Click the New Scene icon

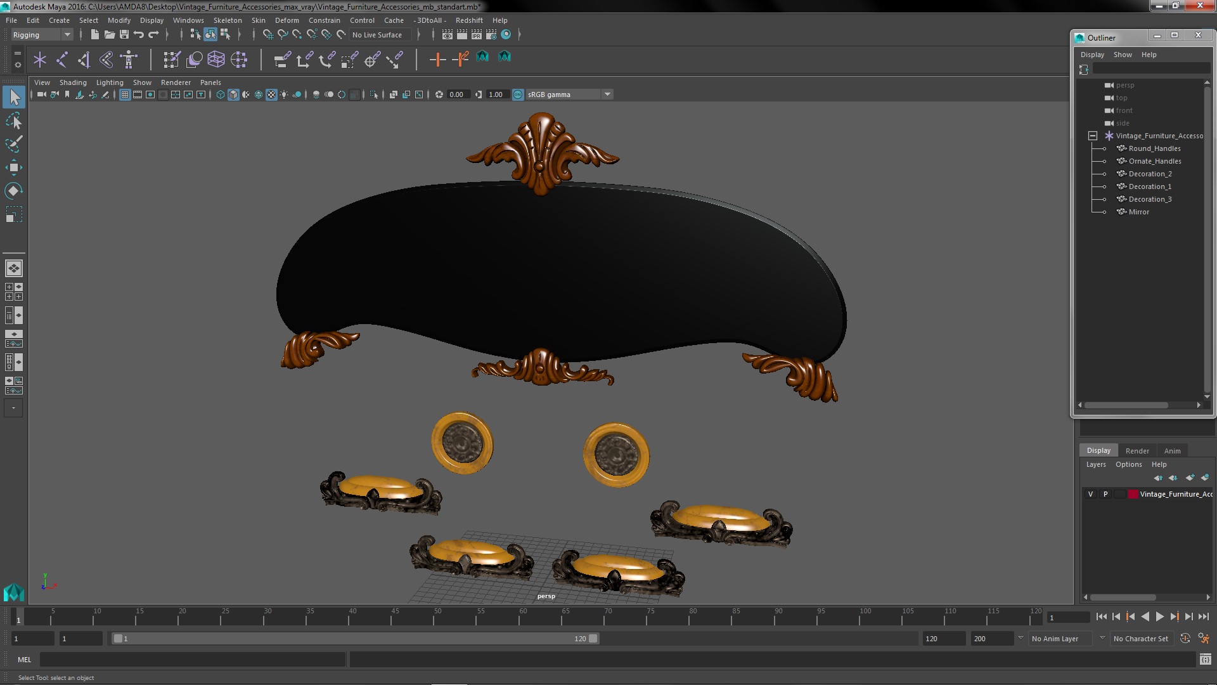click(94, 35)
